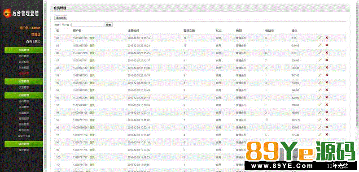Click 登录 link in row ID 99

[x=92, y=150]
